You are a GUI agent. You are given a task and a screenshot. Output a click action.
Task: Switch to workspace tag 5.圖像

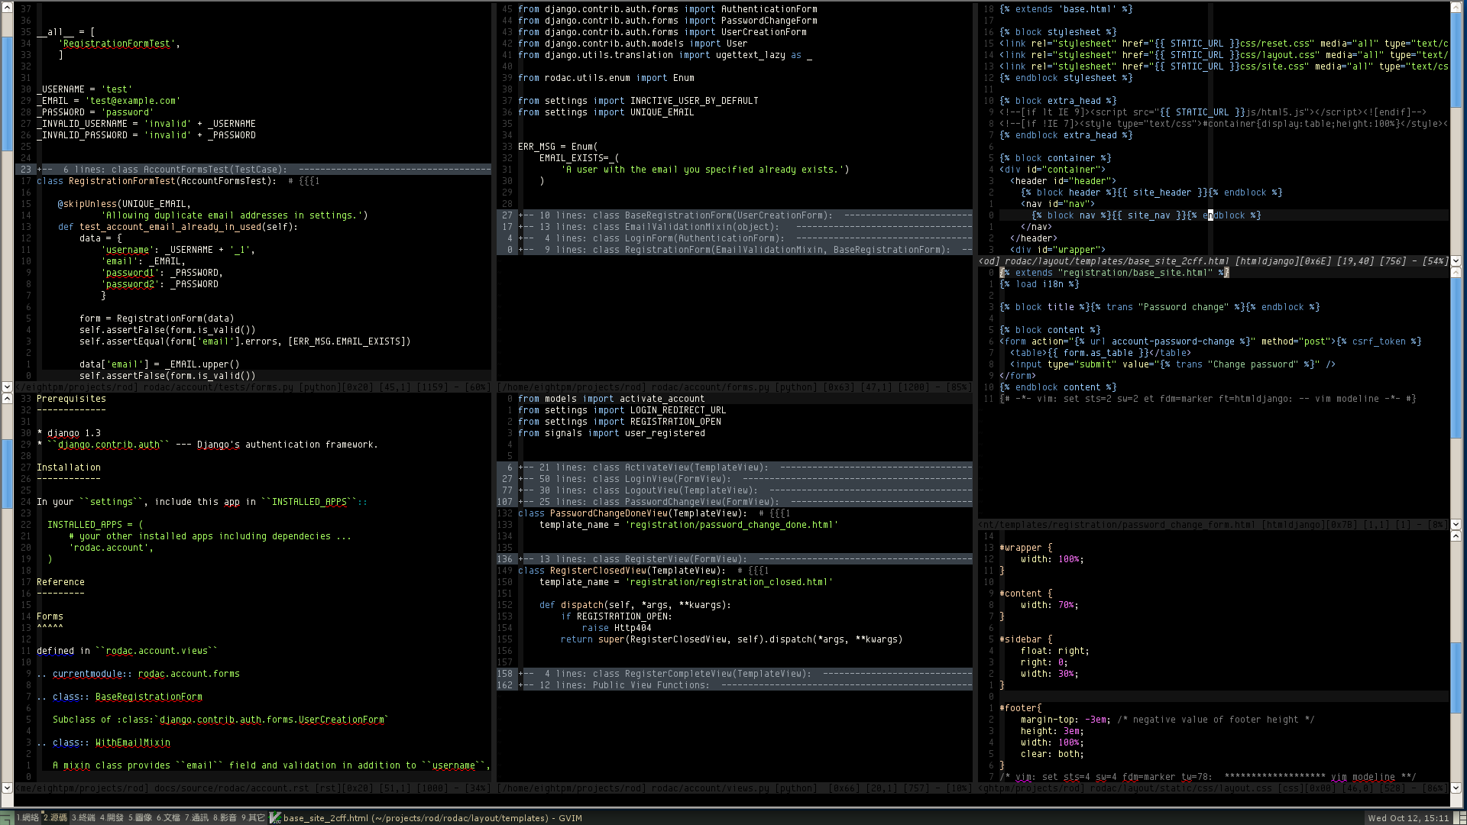point(140,817)
